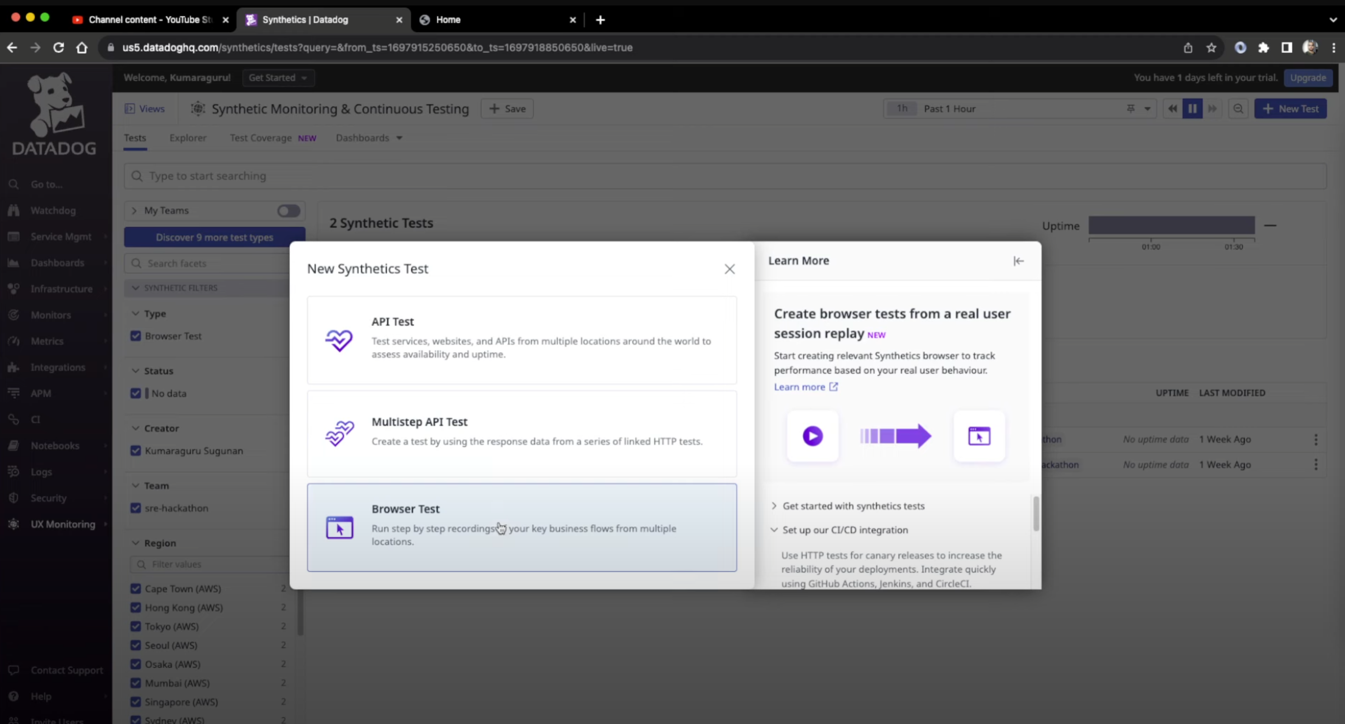Uncheck the Kumaraguru Sugunan creator filter

136,450
